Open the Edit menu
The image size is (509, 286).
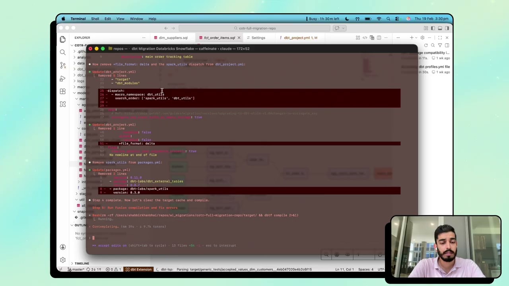tap(108, 19)
